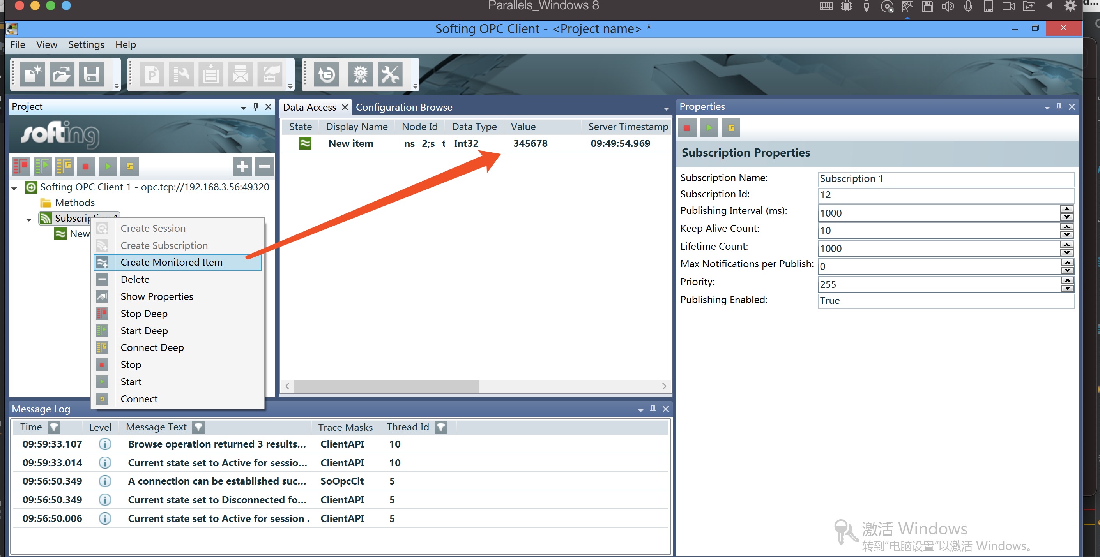The height and width of the screenshot is (557, 1100).
Task: Open the Properties panel dropdown arrow
Action: pos(1047,108)
